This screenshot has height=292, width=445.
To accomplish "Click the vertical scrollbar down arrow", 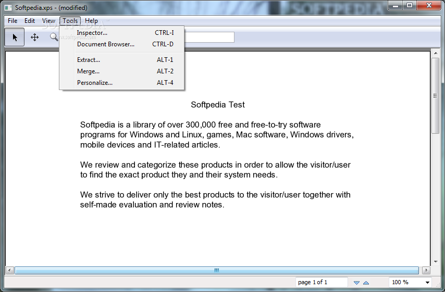I will pos(435,262).
